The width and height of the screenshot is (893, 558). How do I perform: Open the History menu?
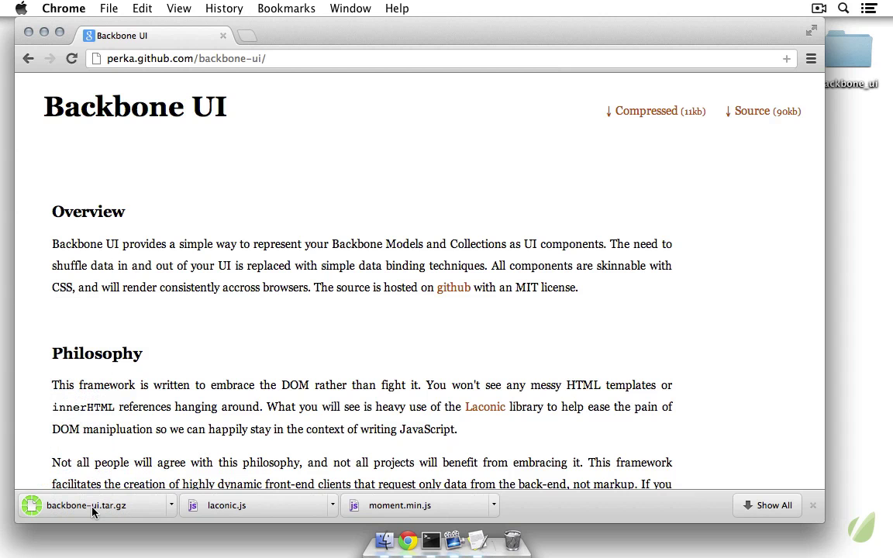[224, 9]
